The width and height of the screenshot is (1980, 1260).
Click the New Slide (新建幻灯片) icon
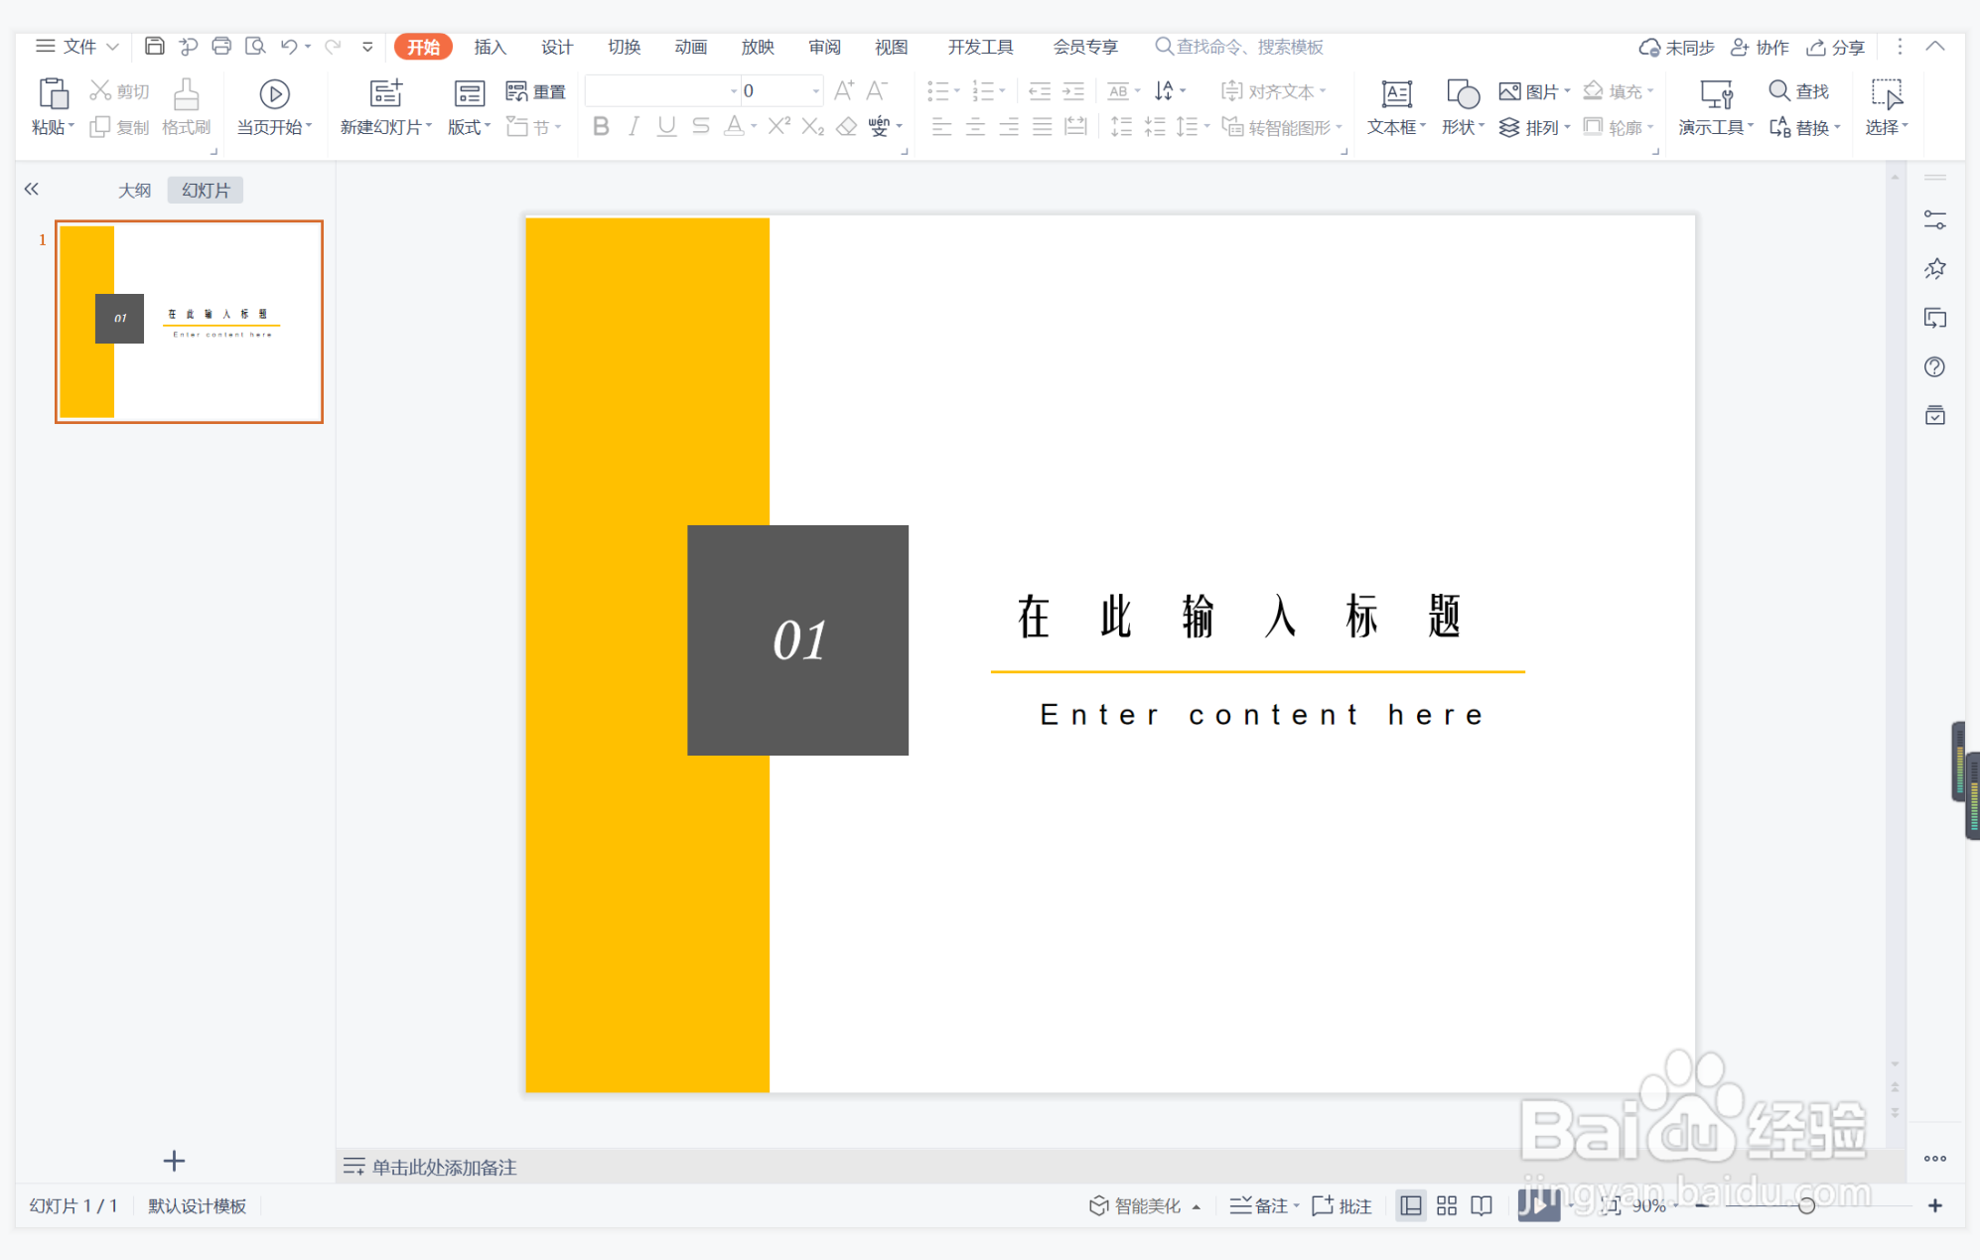(385, 94)
